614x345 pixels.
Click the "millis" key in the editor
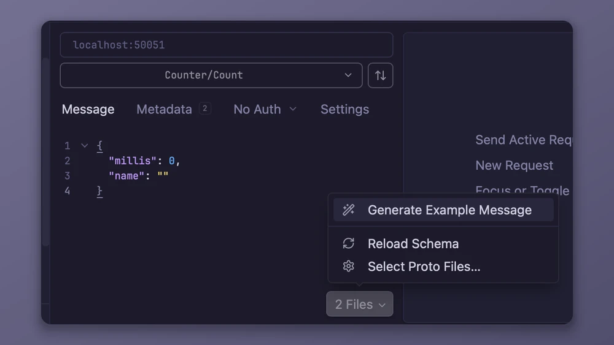133,161
